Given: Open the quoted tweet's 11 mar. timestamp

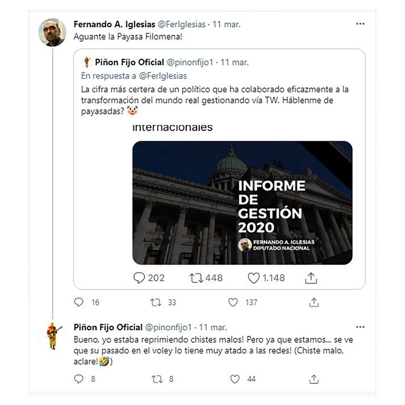Looking at the screenshot, I should tap(234, 62).
